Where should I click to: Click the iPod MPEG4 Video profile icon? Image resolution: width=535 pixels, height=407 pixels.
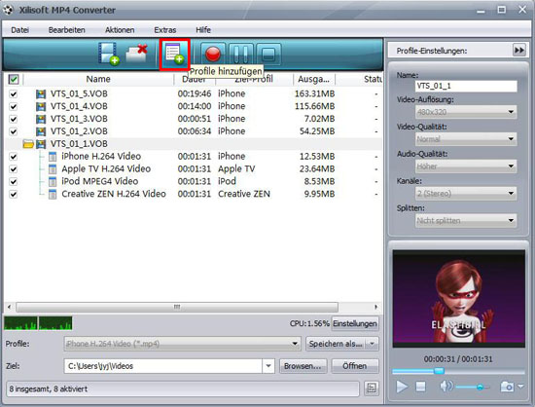point(53,182)
